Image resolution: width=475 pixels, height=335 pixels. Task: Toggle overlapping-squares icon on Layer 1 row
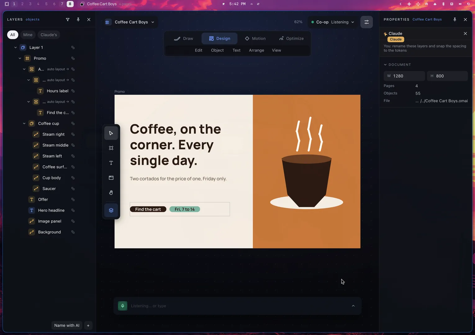click(x=73, y=47)
